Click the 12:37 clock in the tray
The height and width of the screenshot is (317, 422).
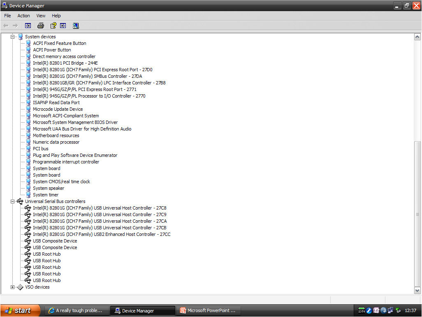pos(410,310)
